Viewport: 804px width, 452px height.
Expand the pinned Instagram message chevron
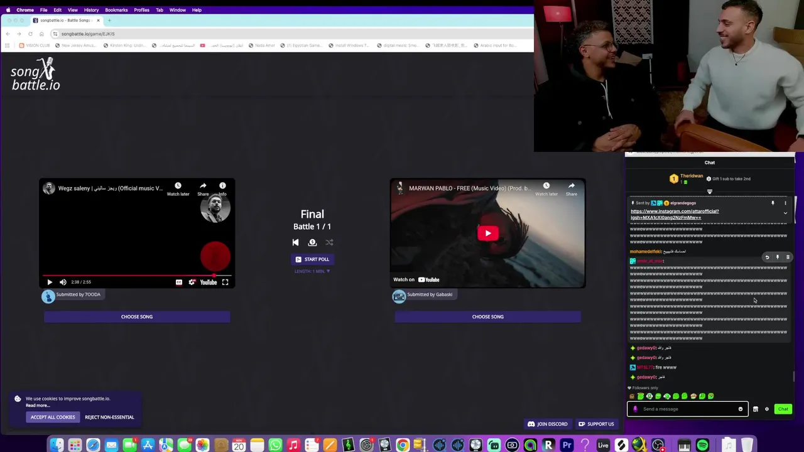click(x=785, y=213)
